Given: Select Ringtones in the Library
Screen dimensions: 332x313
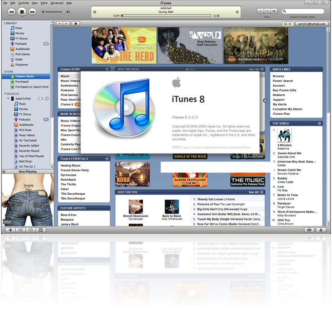Looking at the screenshot, I should [x=21, y=65].
